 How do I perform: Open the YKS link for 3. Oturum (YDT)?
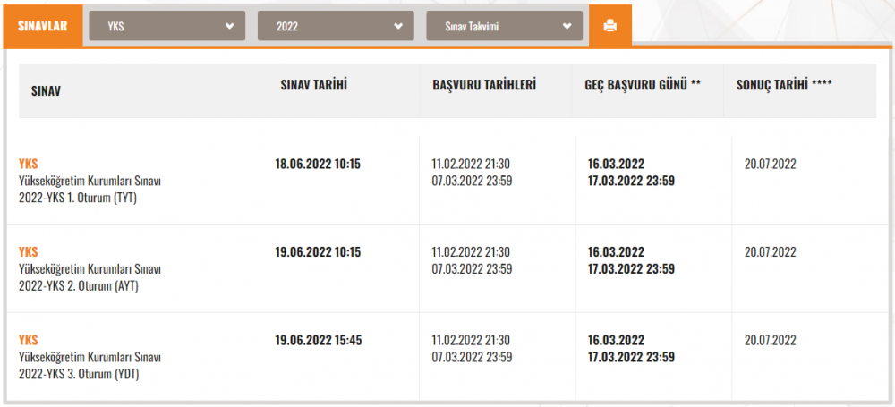coord(29,341)
